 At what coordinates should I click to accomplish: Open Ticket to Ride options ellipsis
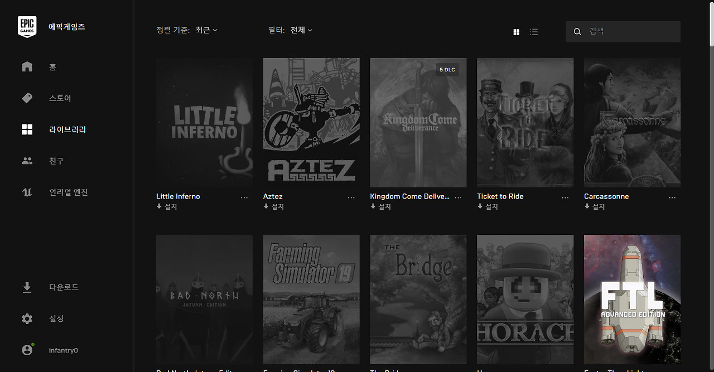point(565,197)
